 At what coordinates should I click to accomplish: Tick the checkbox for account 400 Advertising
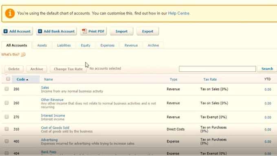[7, 141]
